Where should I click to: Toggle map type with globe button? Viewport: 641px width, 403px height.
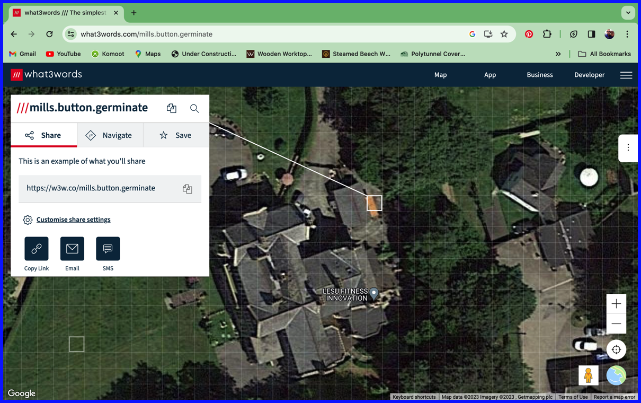[616, 375]
